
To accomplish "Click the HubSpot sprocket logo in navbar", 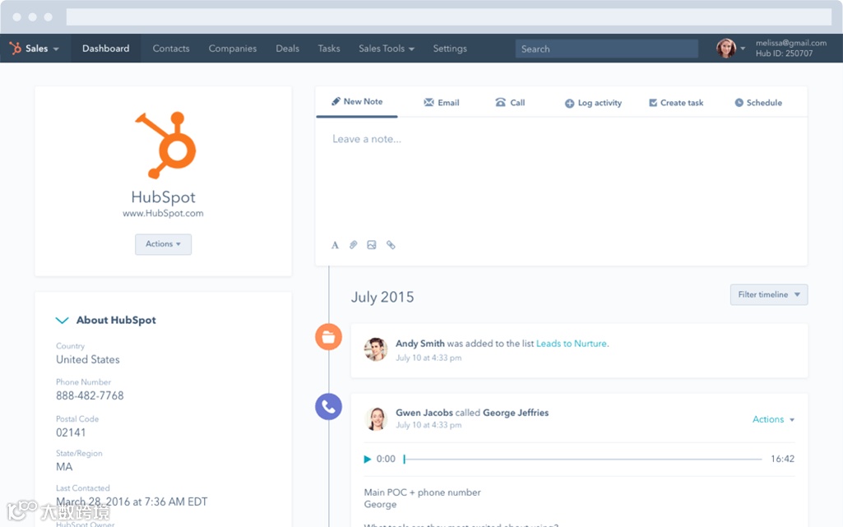I will [15, 49].
